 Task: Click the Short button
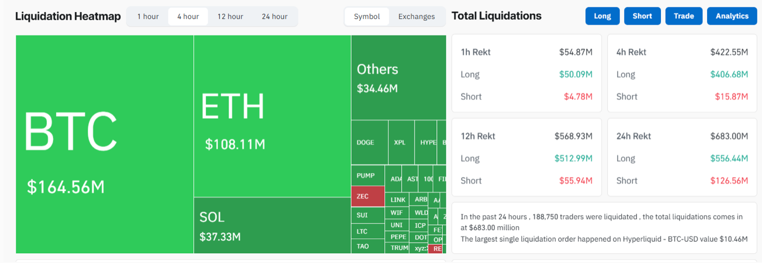tap(642, 16)
